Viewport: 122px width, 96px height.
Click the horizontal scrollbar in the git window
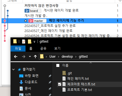[6, 86]
